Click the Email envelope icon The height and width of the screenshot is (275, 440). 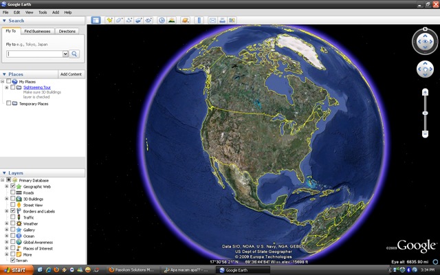(x=212, y=20)
